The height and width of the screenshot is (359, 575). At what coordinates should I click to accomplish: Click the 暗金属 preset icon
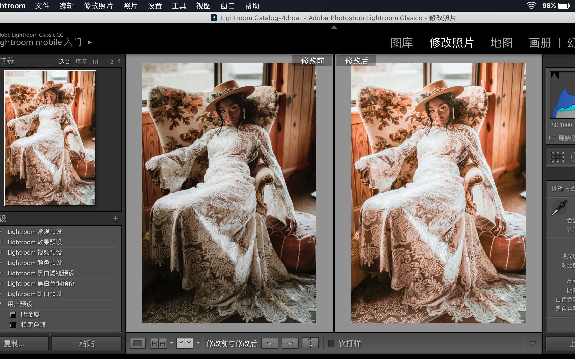[13, 315]
